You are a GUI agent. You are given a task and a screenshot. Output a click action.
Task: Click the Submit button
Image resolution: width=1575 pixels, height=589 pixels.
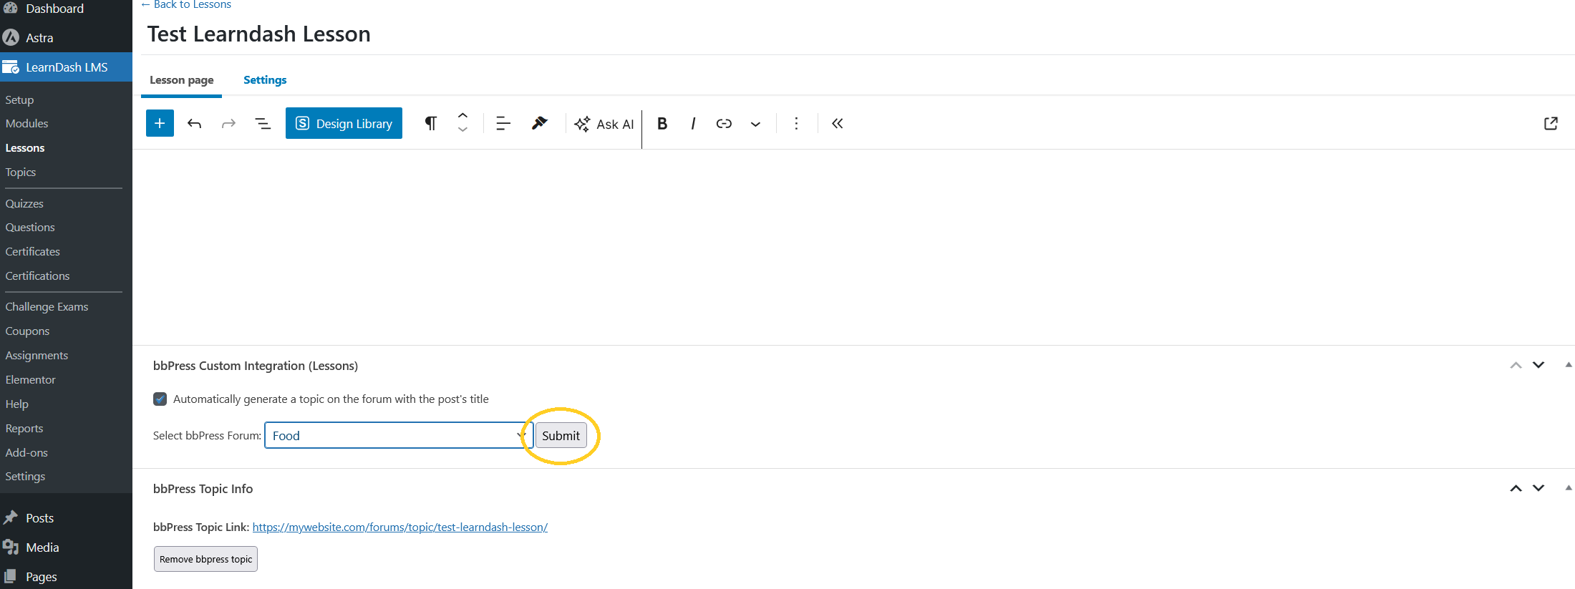click(x=561, y=435)
